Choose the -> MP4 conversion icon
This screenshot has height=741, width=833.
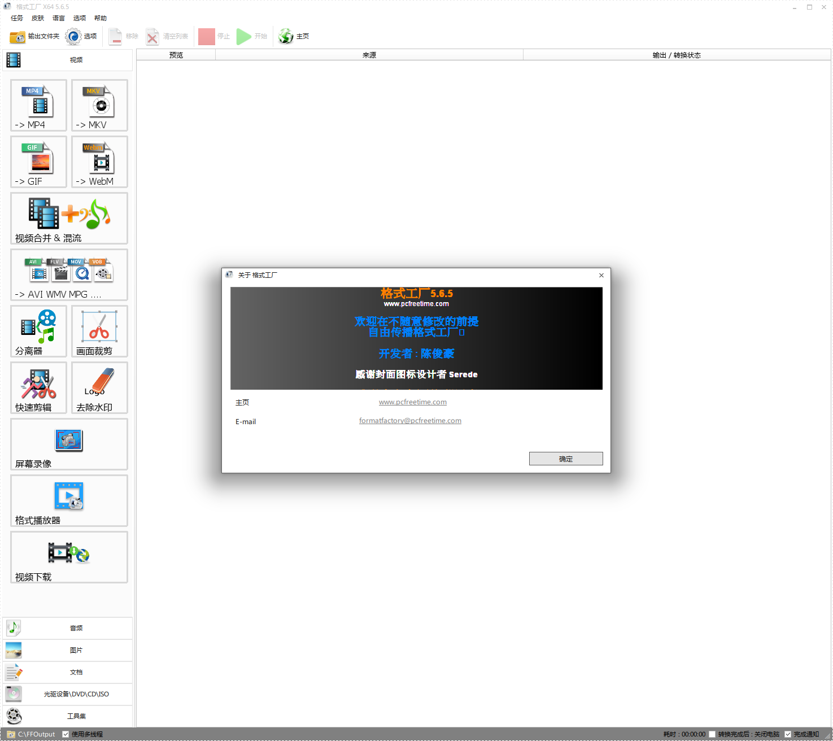pos(38,106)
